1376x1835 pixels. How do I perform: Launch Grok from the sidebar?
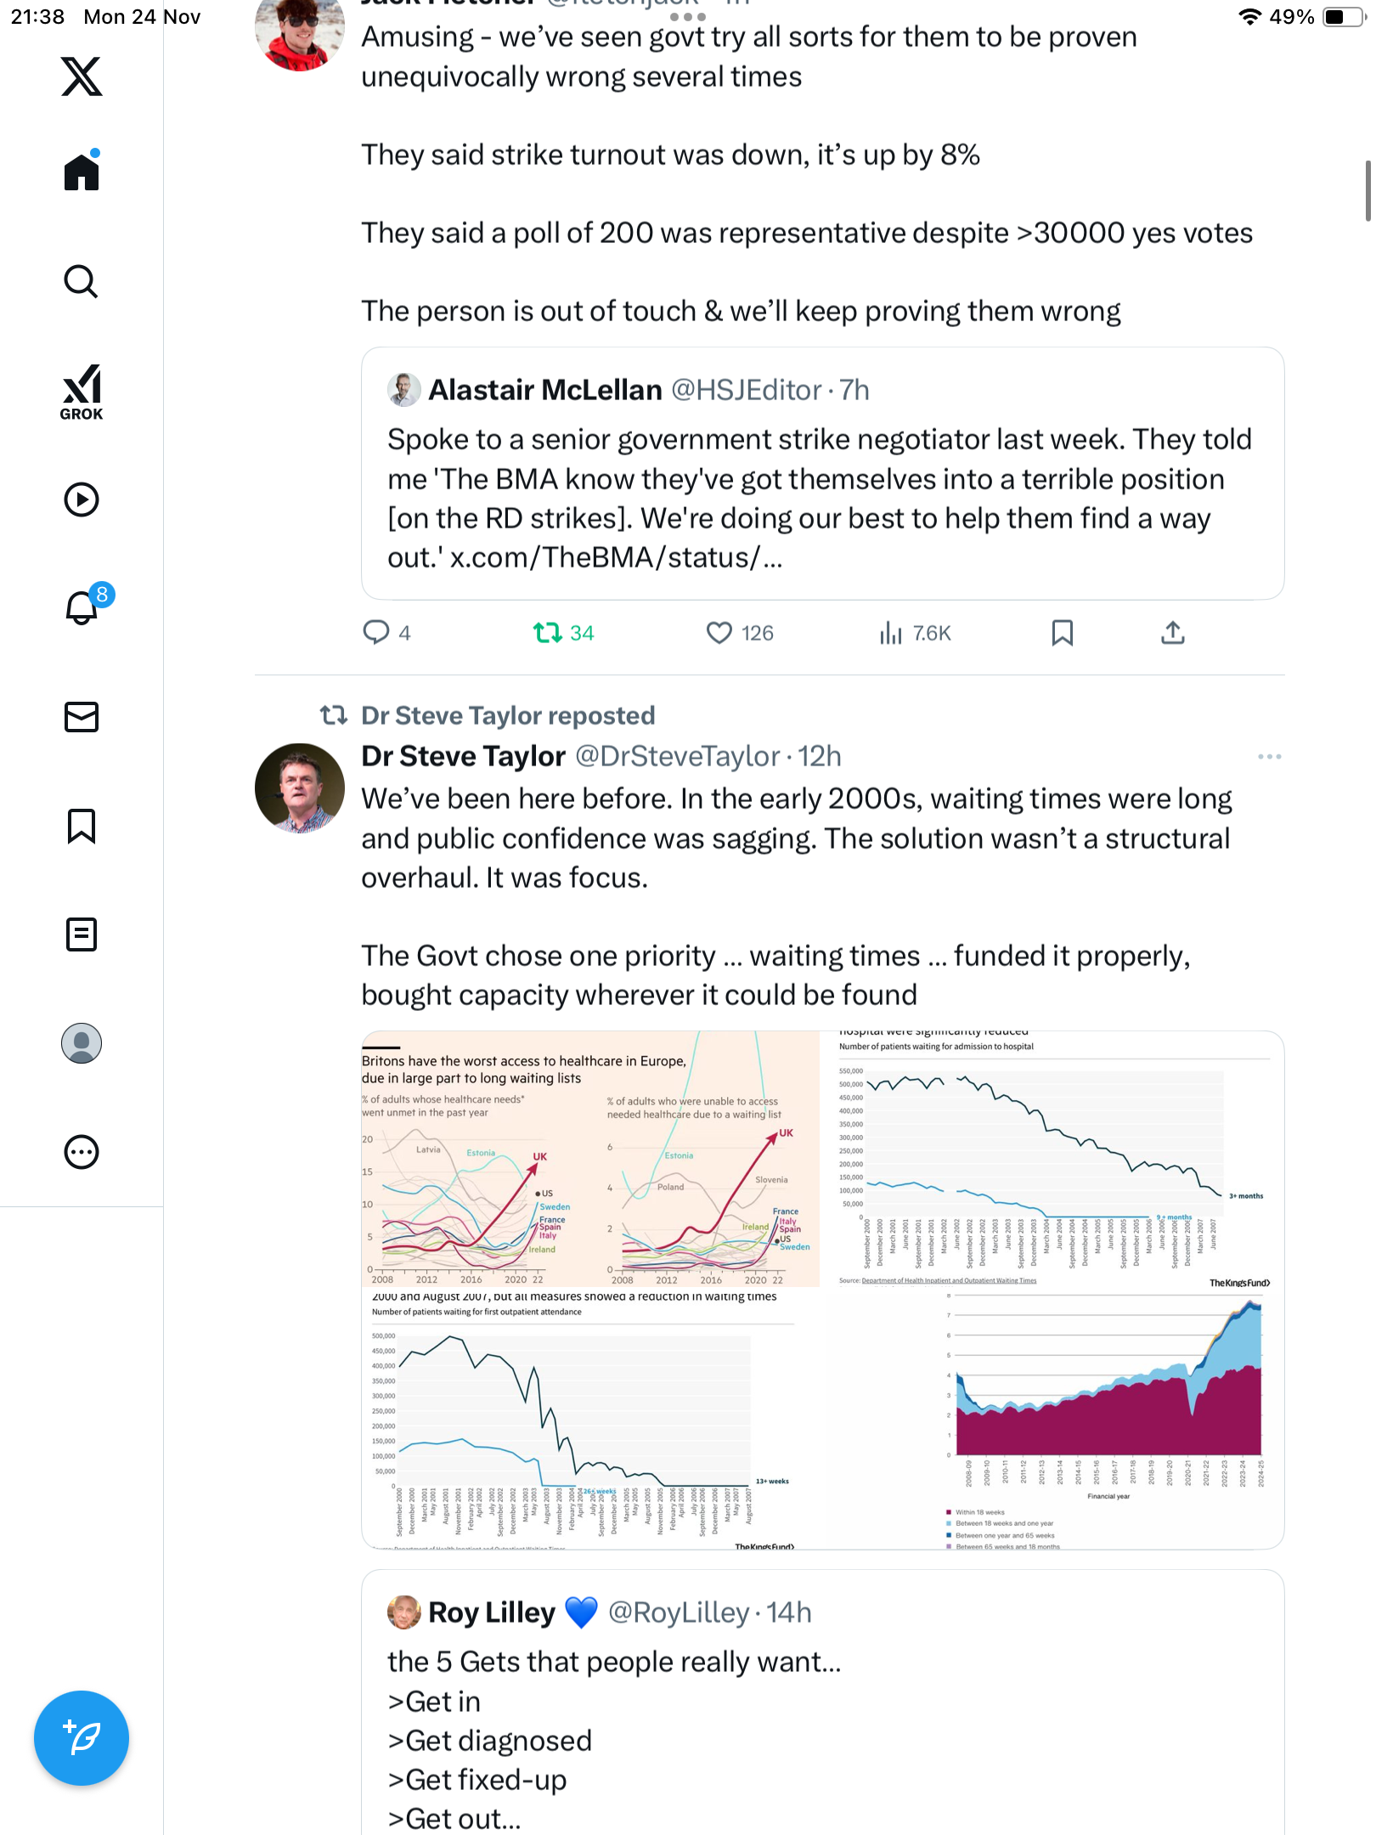[82, 392]
